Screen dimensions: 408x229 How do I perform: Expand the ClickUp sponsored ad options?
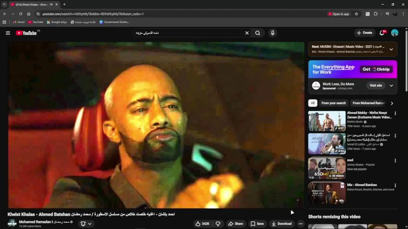(x=391, y=86)
